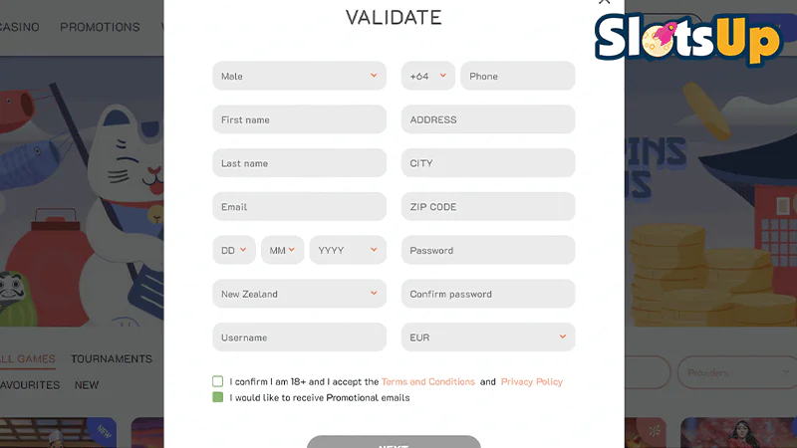The height and width of the screenshot is (448, 797).
Task: Open the DD day dropdown
Action: point(234,250)
